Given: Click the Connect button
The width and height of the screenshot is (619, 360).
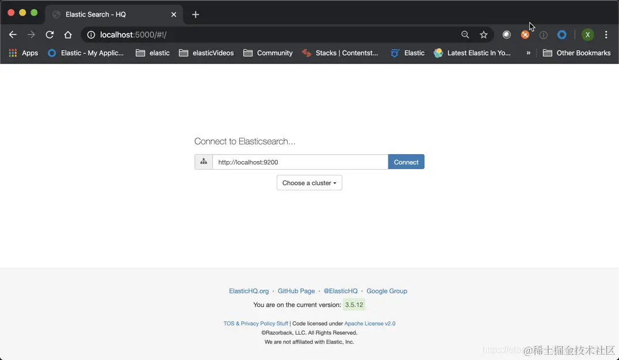Looking at the screenshot, I should 406,162.
